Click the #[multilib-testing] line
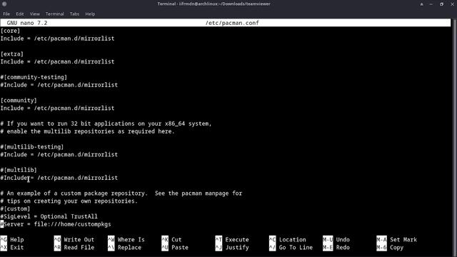 pyautogui.click(x=32, y=147)
